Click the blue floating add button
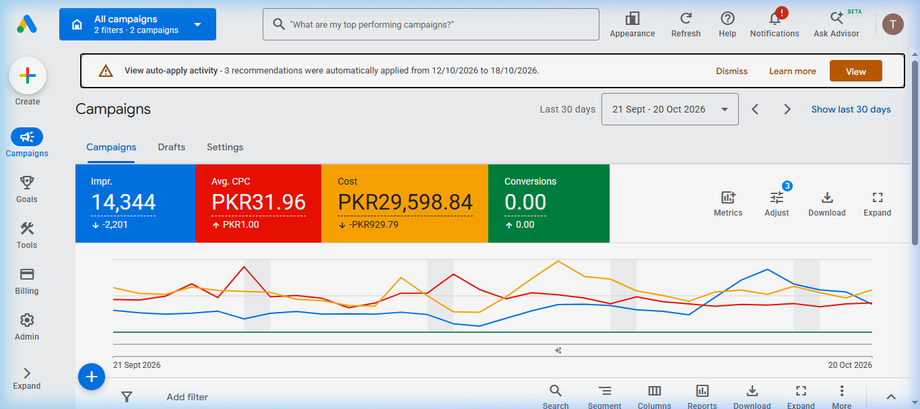 tap(92, 377)
